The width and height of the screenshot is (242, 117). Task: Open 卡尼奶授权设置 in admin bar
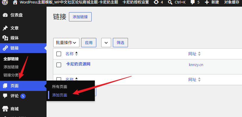coord(136,2)
